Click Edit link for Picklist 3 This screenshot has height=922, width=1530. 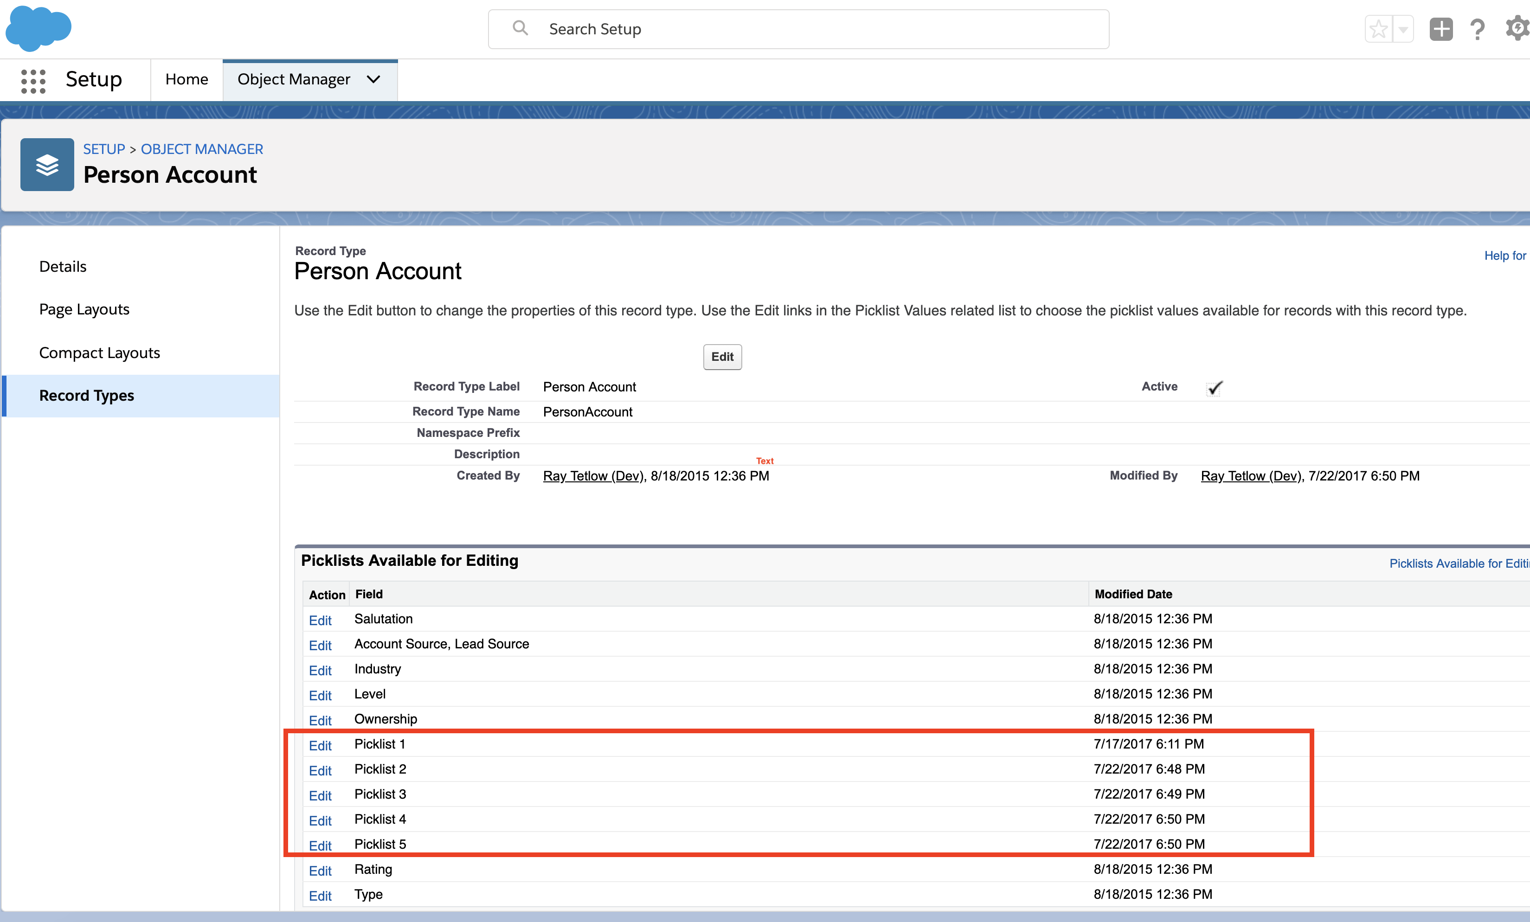tap(320, 795)
